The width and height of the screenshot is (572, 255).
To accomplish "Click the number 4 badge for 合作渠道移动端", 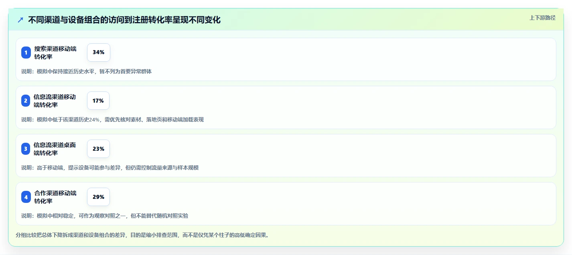I will point(26,197).
